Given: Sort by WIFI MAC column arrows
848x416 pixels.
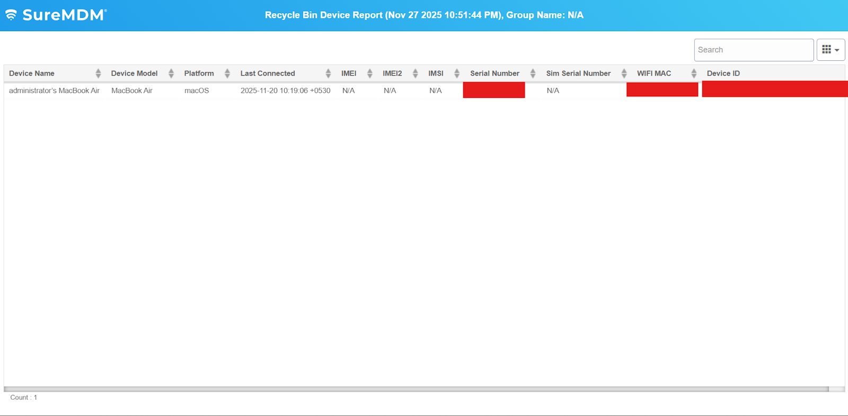Looking at the screenshot, I should click(694, 74).
